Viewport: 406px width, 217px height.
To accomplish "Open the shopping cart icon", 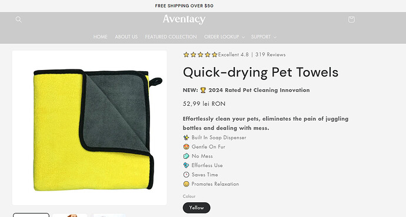I will pyautogui.click(x=351, y=19).
